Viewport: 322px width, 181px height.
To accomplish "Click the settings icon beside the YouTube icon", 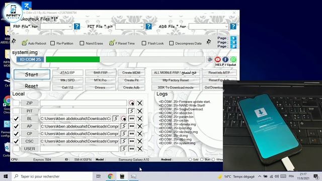I will (210, 59).
